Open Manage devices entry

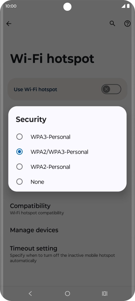[67, 230]
